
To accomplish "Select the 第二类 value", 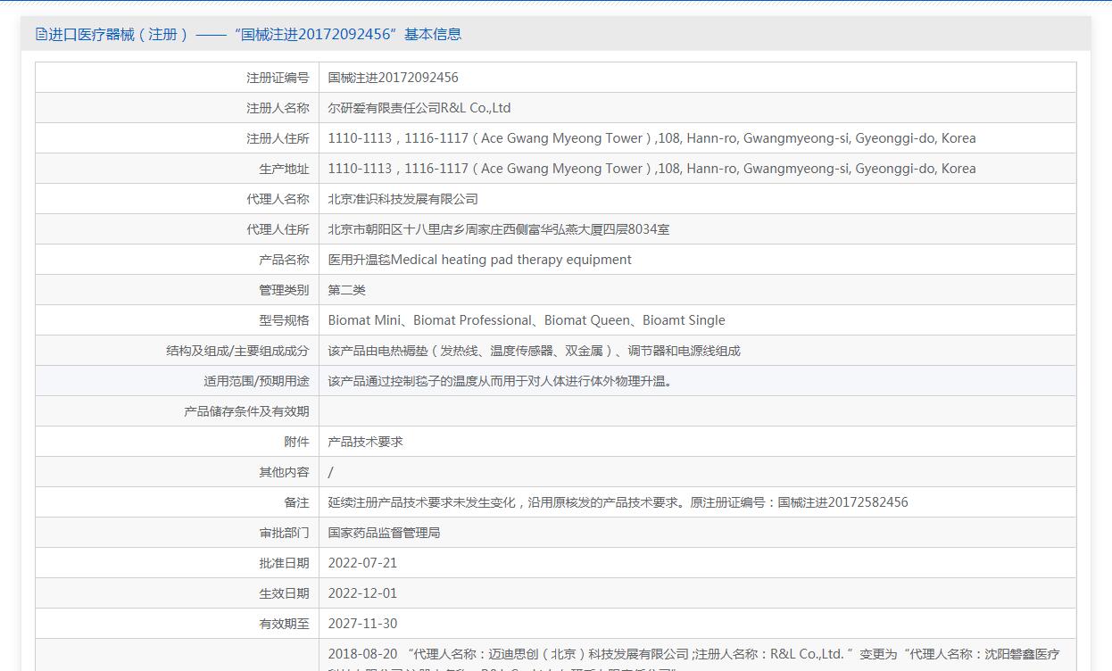I will pyautogui.click(x=347, y=290).
